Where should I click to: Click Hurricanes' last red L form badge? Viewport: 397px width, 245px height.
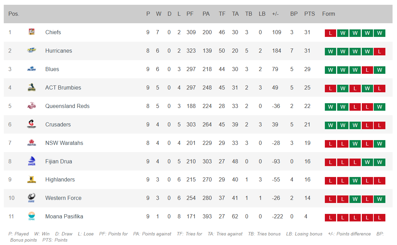pos(379,52)
